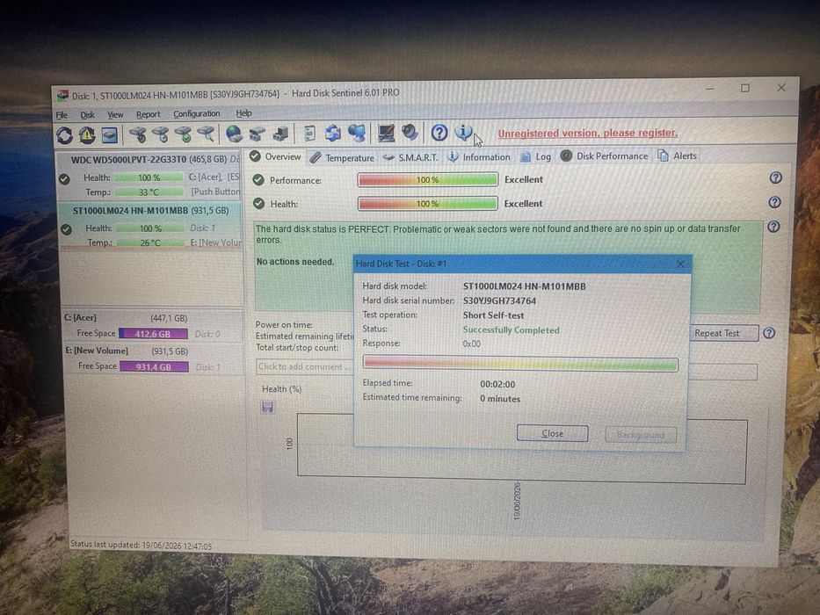Image resolution: width=820 pixels, height=615 pixels.
Task: Switch to the Temperature tab
Action: point(342,158)
